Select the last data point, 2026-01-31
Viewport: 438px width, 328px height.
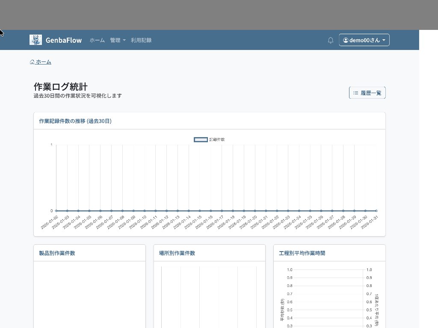point(376,211)
